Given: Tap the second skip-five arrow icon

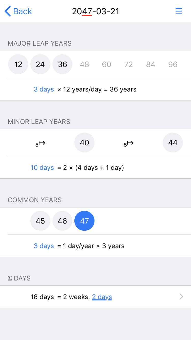Looking at the screenshot, I should click(129, 143).
